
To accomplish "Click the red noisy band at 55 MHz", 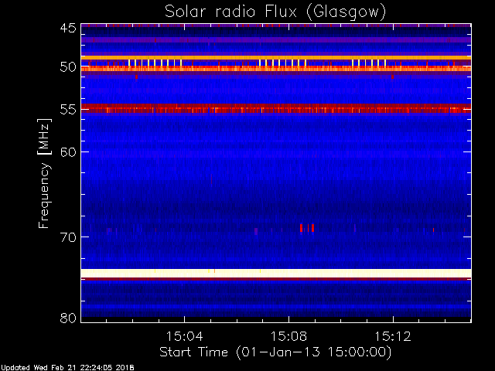I will pos(276,108).
